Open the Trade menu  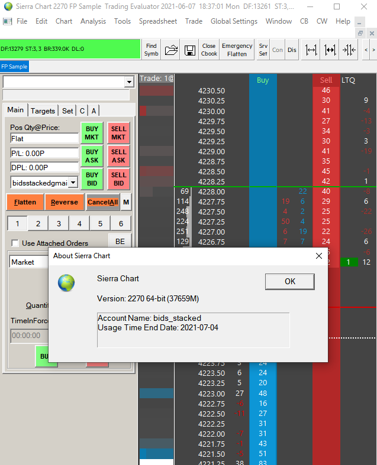pos(194,21)
